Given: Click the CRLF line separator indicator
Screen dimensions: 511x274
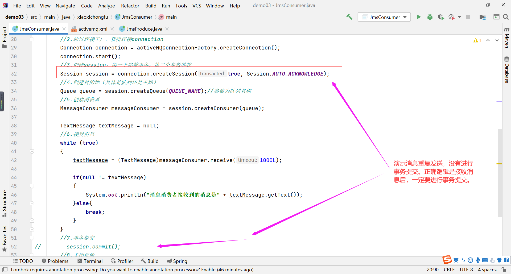Looking at the screenshot, I should point(449,270).
